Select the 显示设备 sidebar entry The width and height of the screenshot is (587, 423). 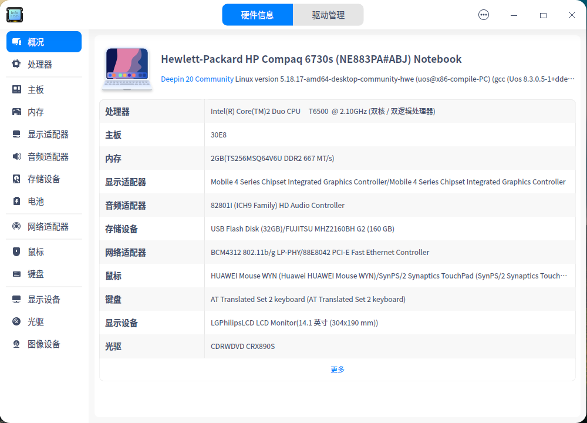click(x=16, y=299)
